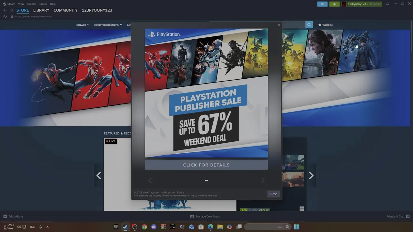Click the Add a Game plus icon
This screenshot has width=413, height=232.
pos(5,216)
